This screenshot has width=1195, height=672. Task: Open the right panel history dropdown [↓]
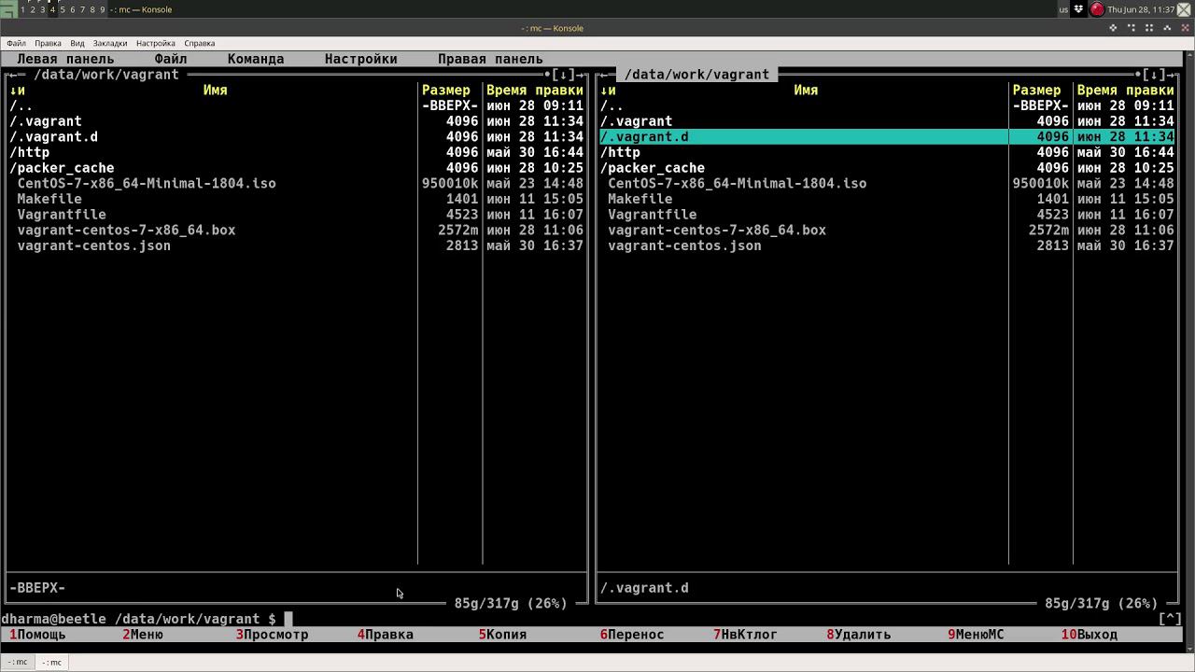click(x=1155, y=75)
